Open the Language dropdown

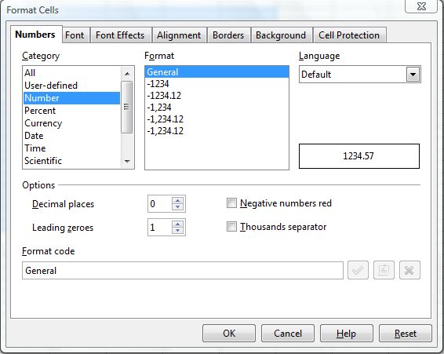[x=413, y=75]
